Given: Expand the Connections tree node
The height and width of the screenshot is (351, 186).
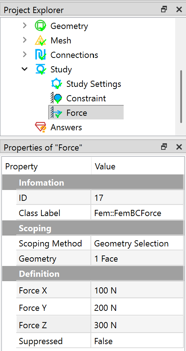Looking at the screenshot, I should click(x=25, y=55).
